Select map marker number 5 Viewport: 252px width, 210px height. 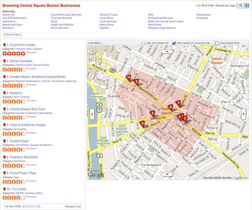click(153, 114)
